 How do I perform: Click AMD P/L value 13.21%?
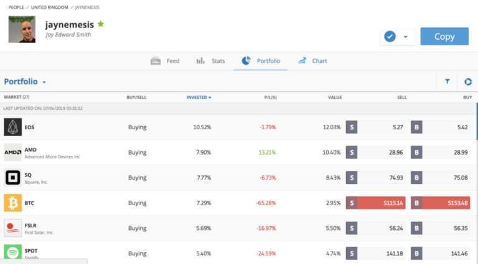pos(267,152)
